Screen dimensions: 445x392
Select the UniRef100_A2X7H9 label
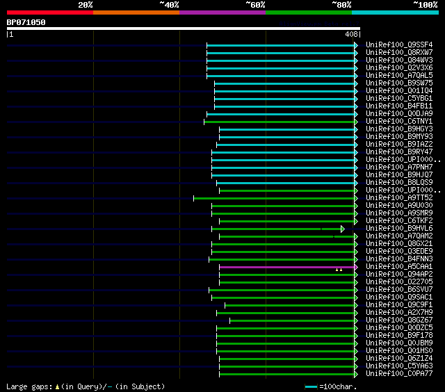(399, 313)
